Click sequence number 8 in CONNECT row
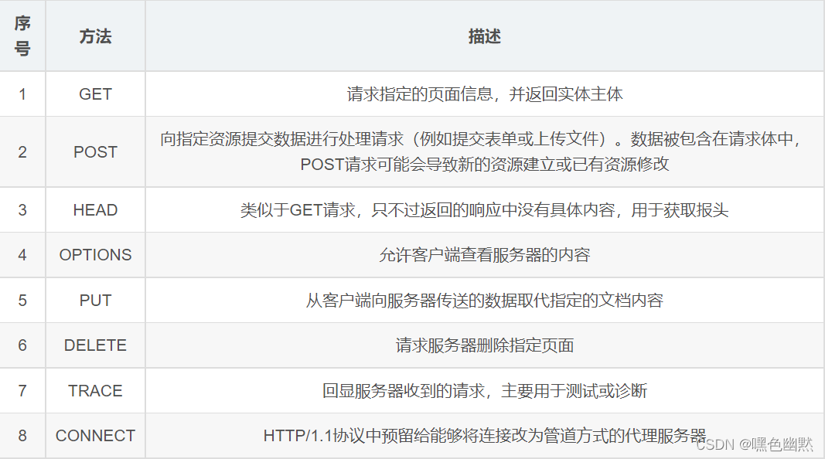The image size is (825, 459). (x=22, y=436)
